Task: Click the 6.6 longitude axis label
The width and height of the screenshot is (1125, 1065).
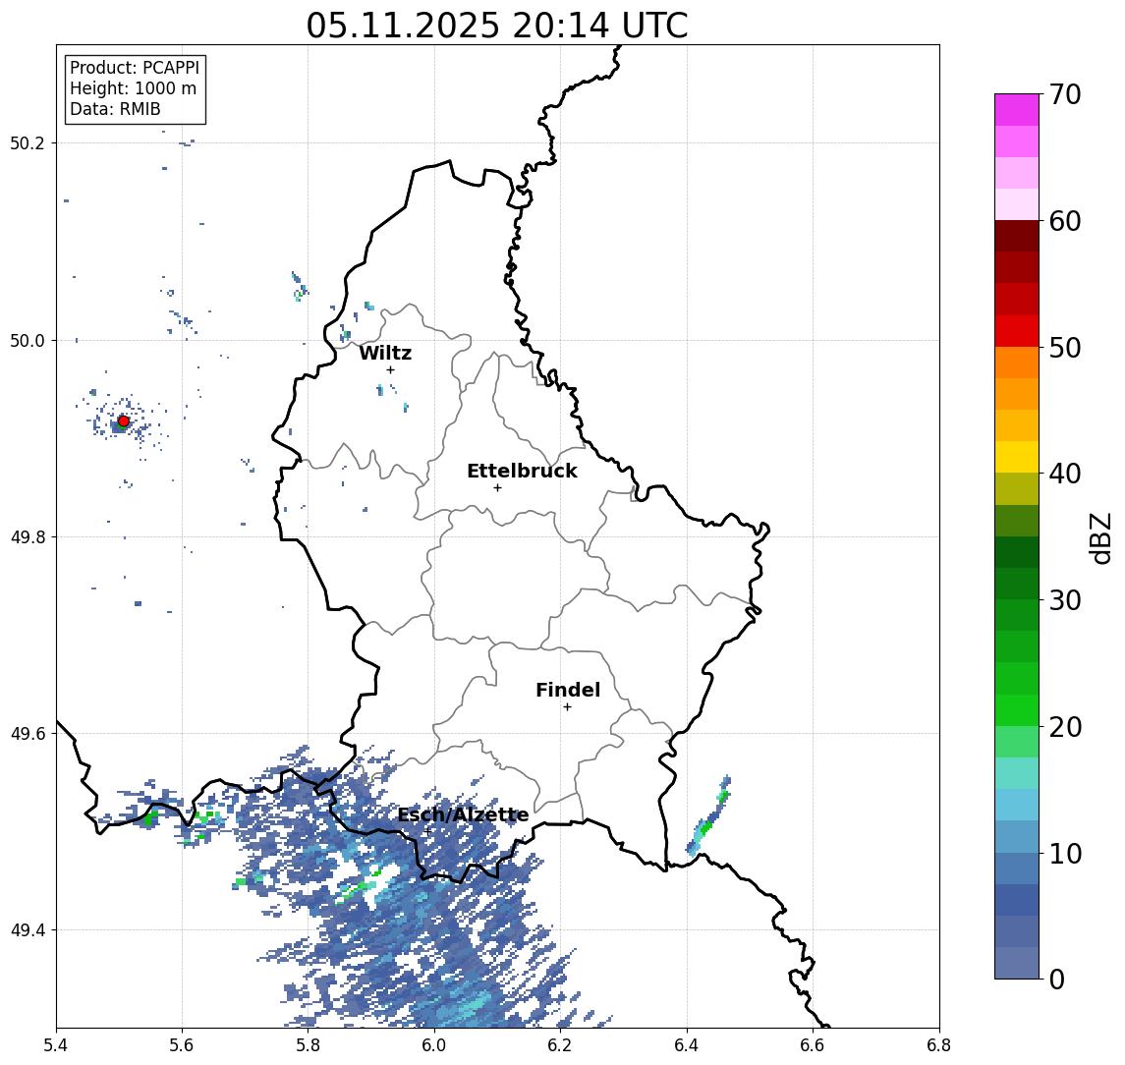Action: point(813,1045)
